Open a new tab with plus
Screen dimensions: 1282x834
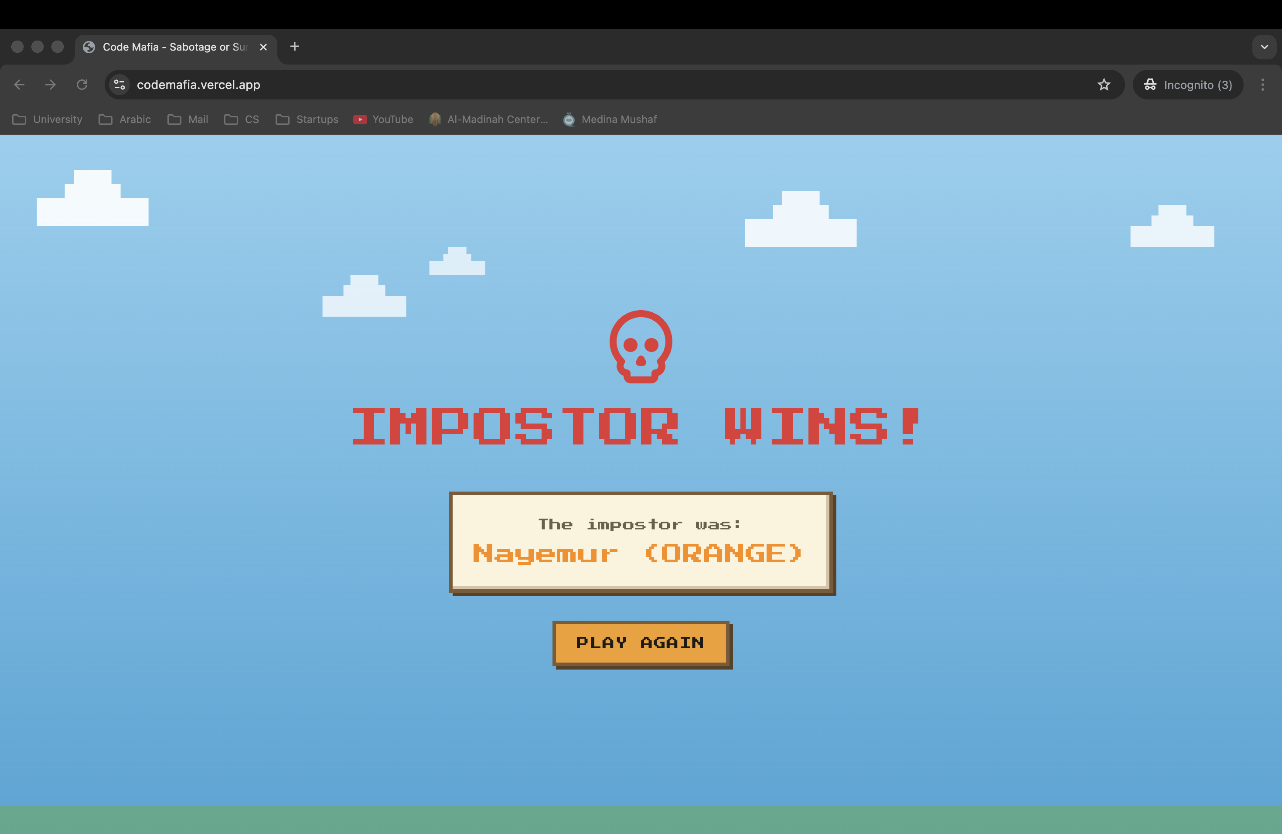pos(295,47)
